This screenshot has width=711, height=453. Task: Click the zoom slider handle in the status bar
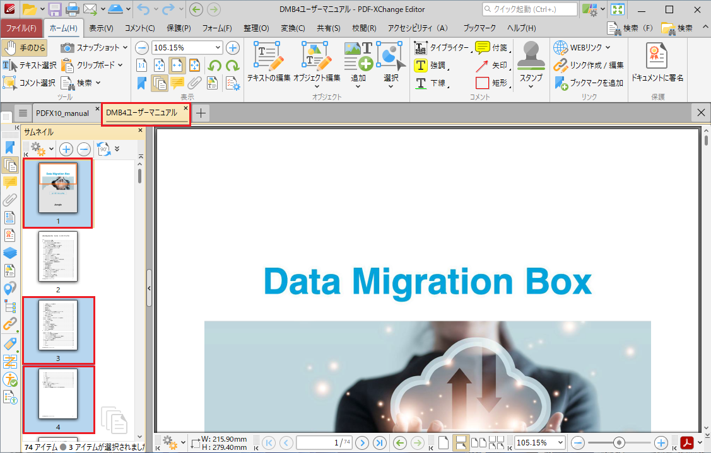(619, 442)
